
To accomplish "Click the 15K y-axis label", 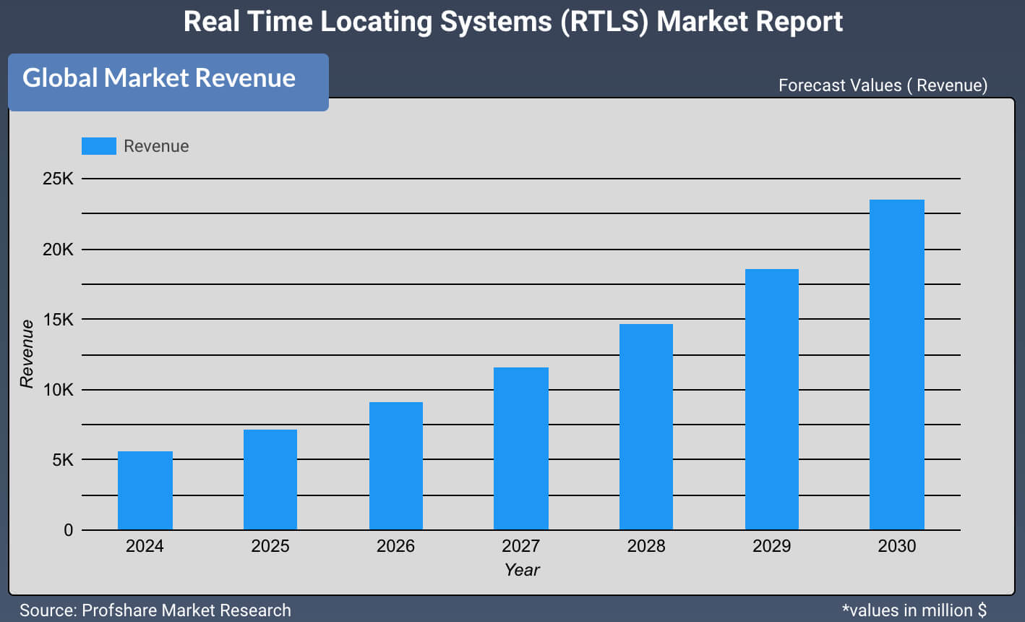I will tap(58, 319).
